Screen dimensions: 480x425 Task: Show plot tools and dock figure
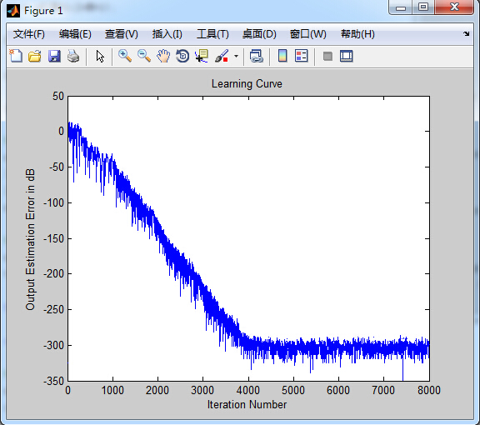(x=347, y=57)
